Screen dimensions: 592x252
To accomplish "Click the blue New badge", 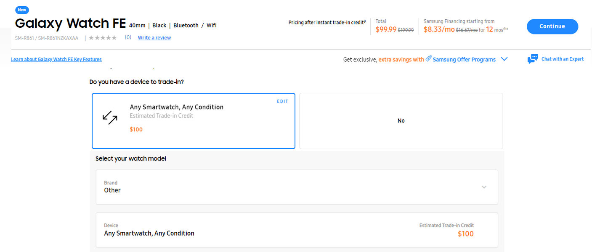I will point(22,10).
